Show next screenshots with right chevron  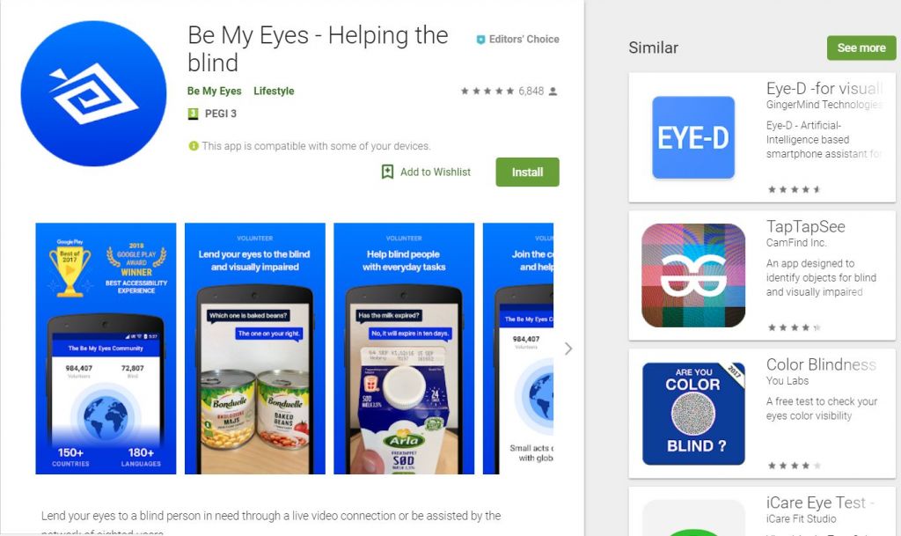(x=568, y=349)
